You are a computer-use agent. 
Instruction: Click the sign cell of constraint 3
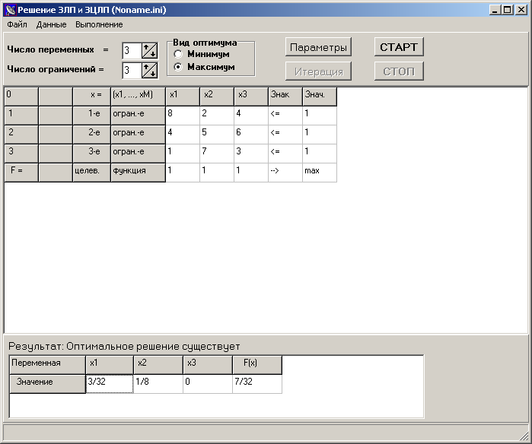pos(285,154)
